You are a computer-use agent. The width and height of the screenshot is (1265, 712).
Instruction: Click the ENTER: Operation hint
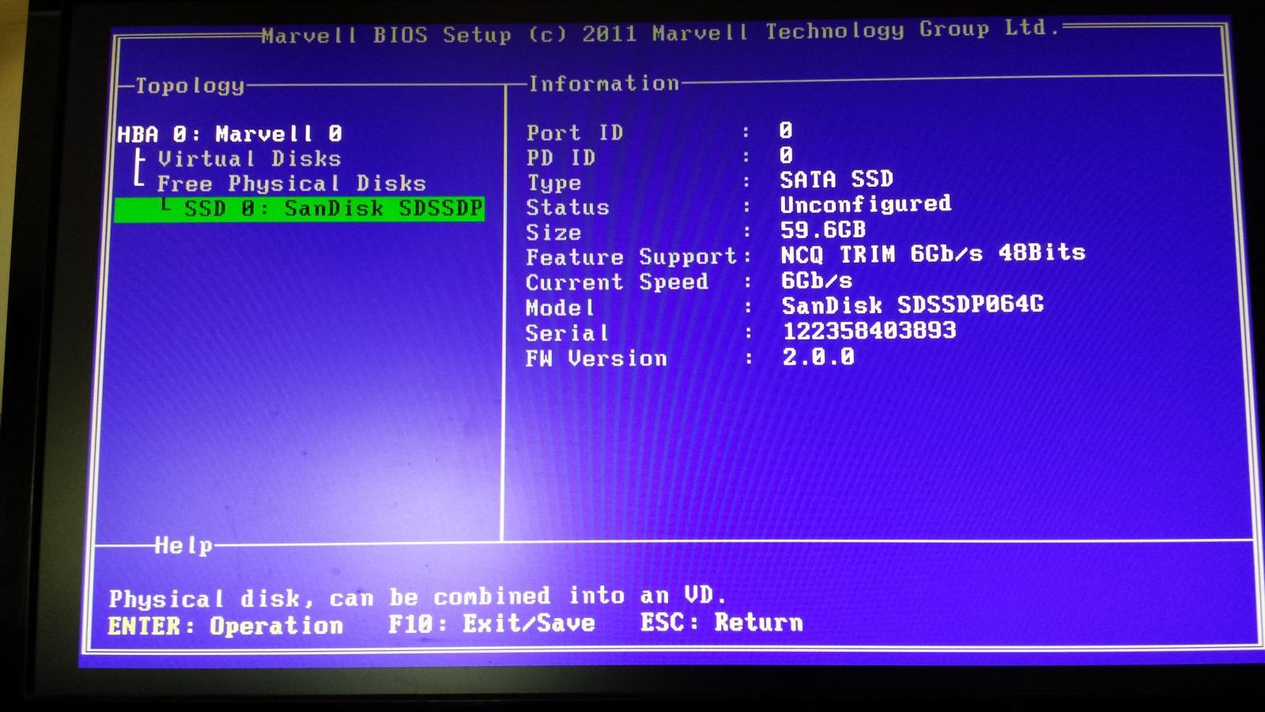point(225,626)
